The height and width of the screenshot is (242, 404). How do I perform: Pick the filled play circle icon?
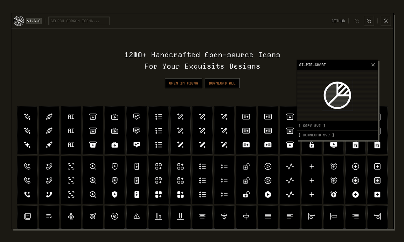coord(268,195)
